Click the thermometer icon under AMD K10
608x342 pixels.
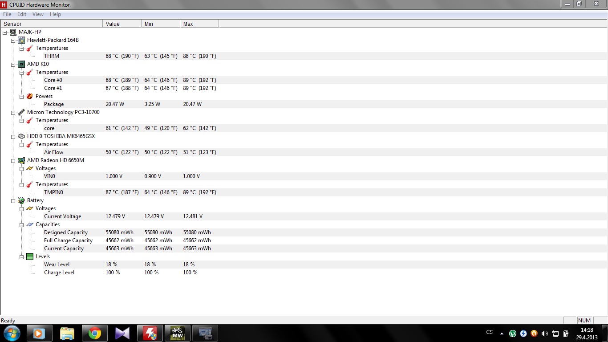30,72
